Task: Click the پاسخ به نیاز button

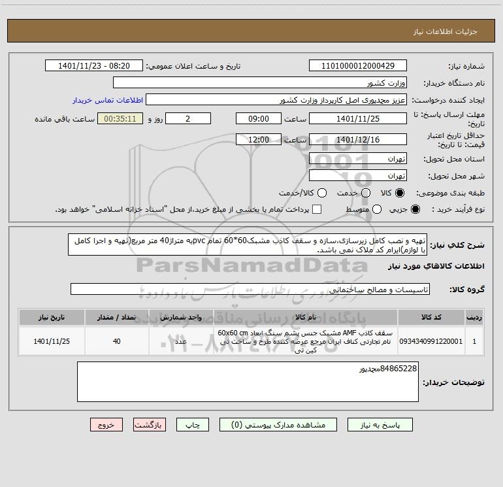Action: coord(380,425)
